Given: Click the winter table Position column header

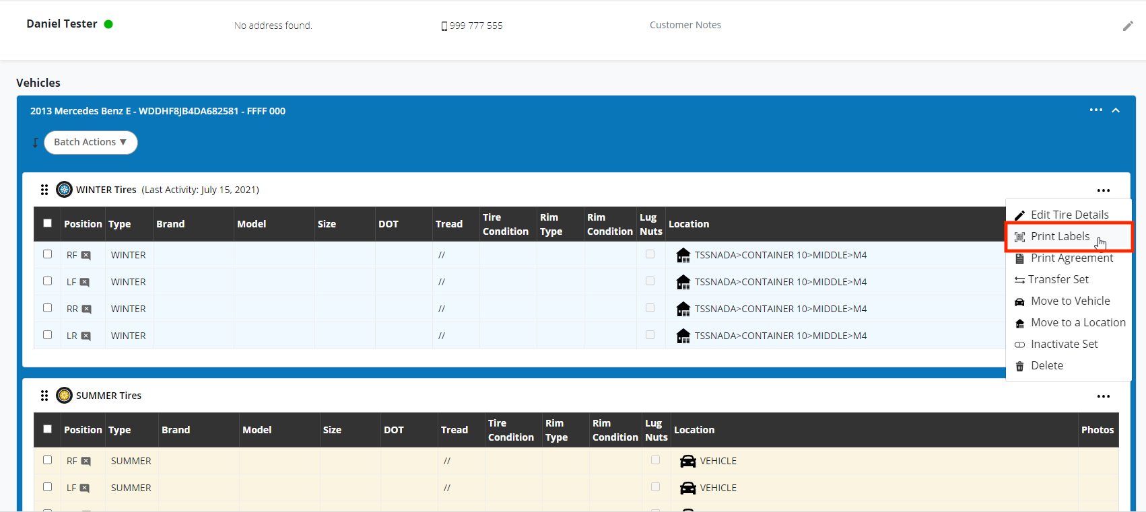Looking at the screenshot, I should [x=83, y=224].
